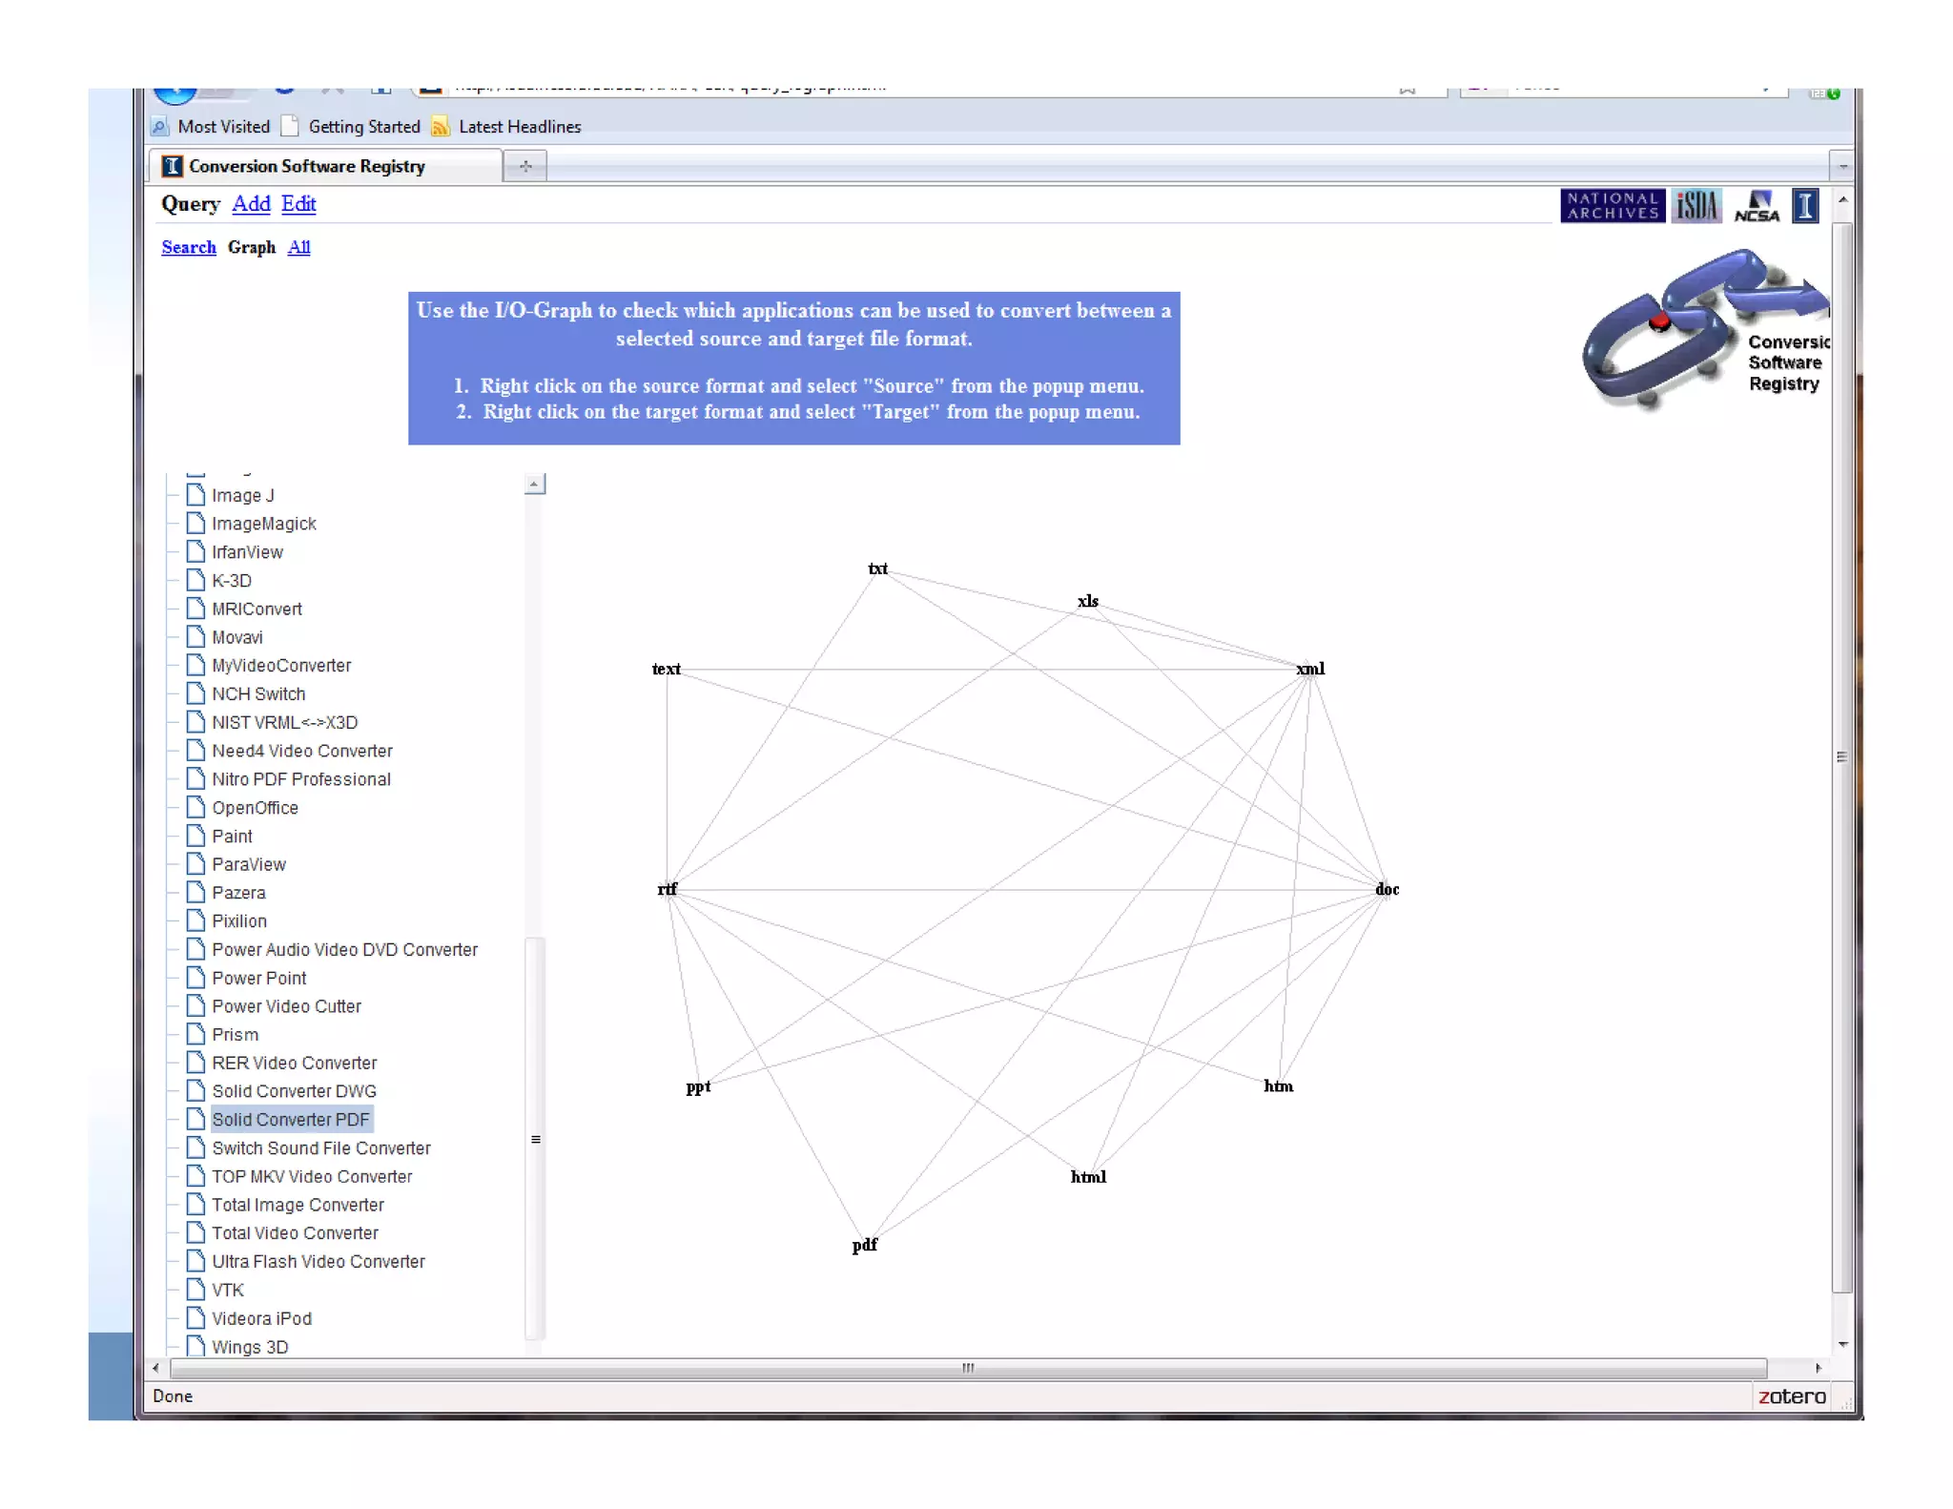
Task: Switch to the Conversion Software Registry tab
Action: coord(306,166)
